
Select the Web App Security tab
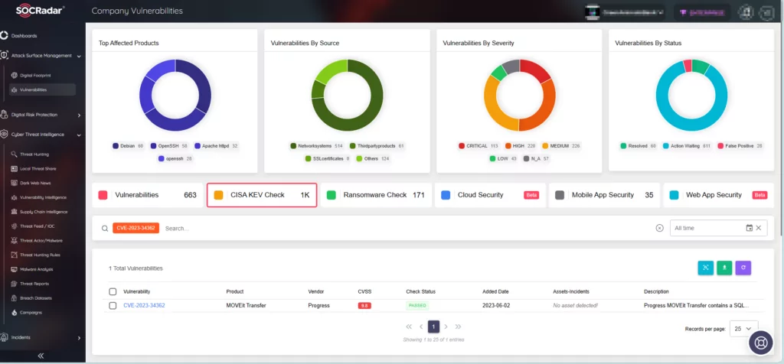718,195
